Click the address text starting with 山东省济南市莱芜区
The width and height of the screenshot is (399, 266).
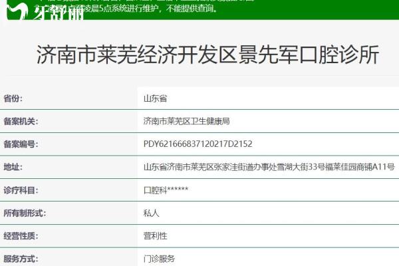pyautogui.click(x=269, y=167)
